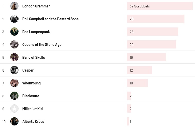Open the Disclosure artist link

coord(31,96)
